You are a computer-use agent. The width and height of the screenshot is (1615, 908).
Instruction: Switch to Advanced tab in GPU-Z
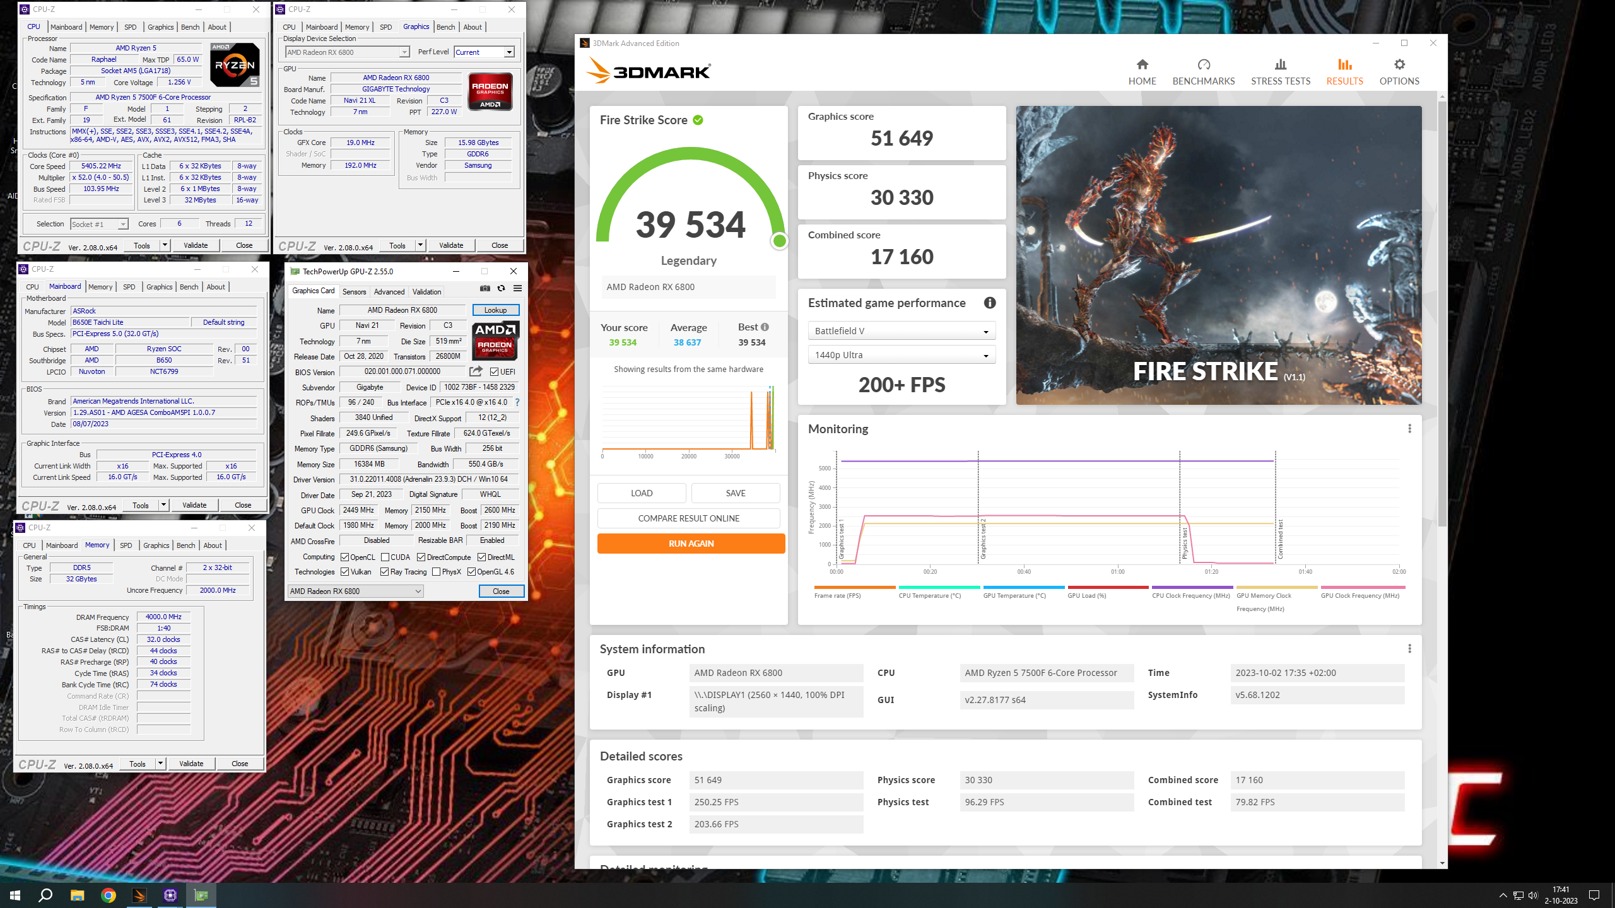(x=389, y=292)
